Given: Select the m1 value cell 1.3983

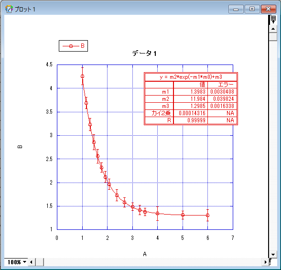Looking at the screenshot, I should tap(191, 92).
